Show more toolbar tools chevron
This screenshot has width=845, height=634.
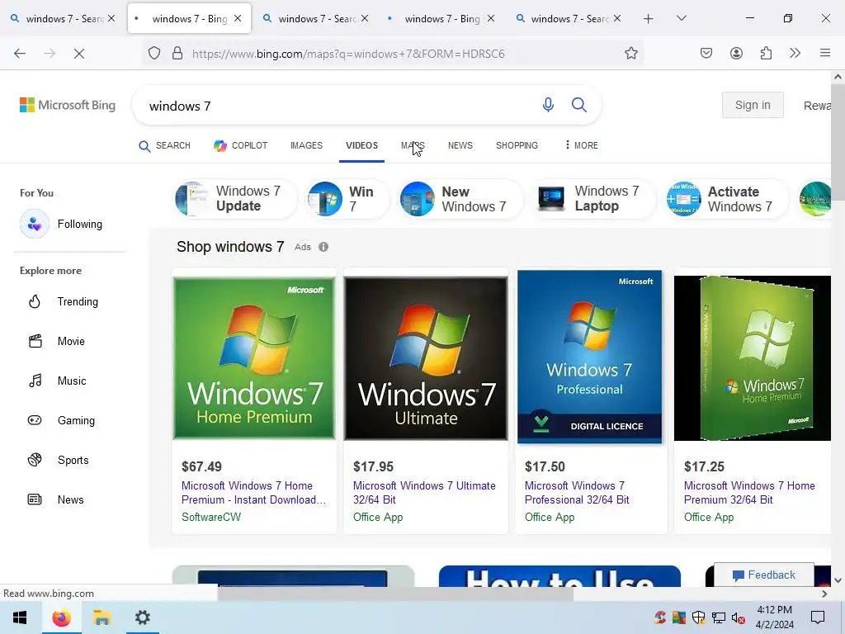tap(795, 54)
